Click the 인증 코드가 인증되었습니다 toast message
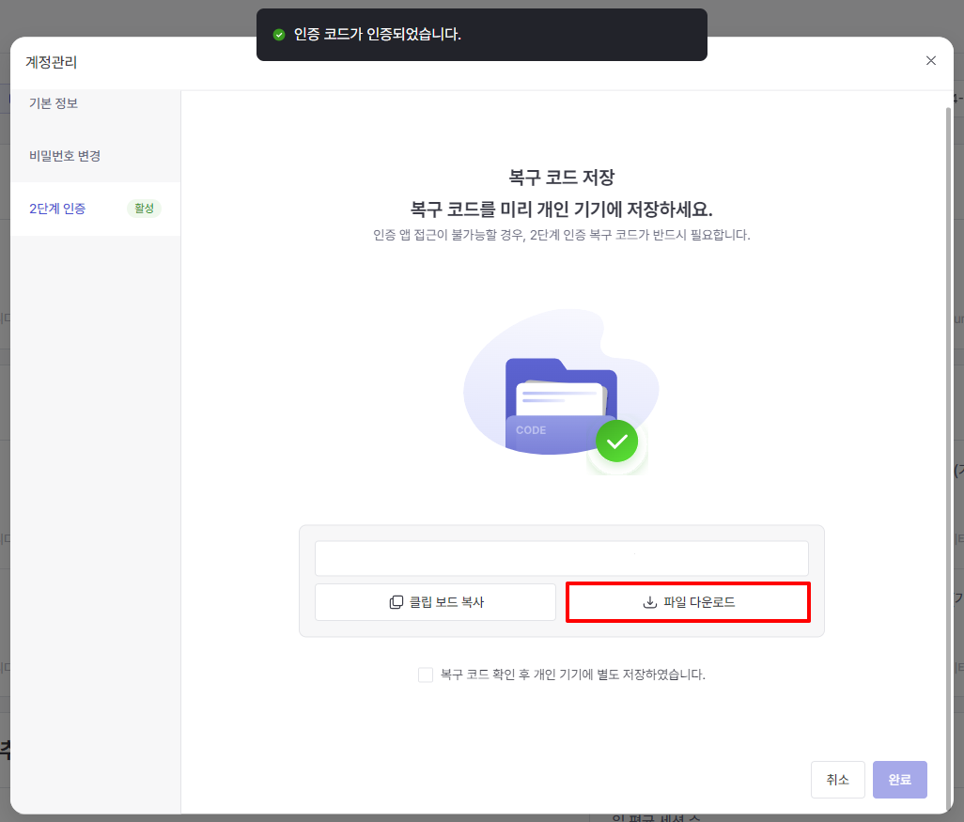 click(378, 35)
